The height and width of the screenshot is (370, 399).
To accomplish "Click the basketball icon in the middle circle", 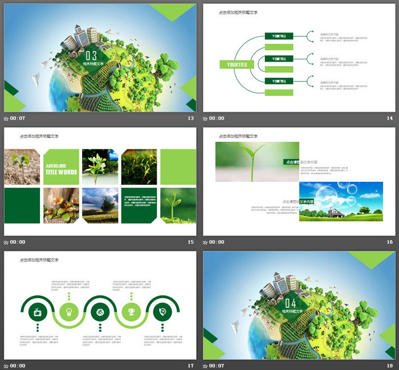I will [x=100, y=311].
